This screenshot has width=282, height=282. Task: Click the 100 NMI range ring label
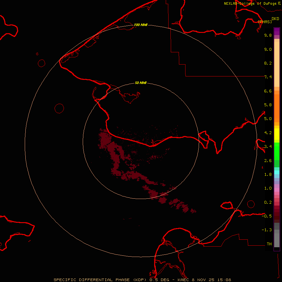coord(140,25)
